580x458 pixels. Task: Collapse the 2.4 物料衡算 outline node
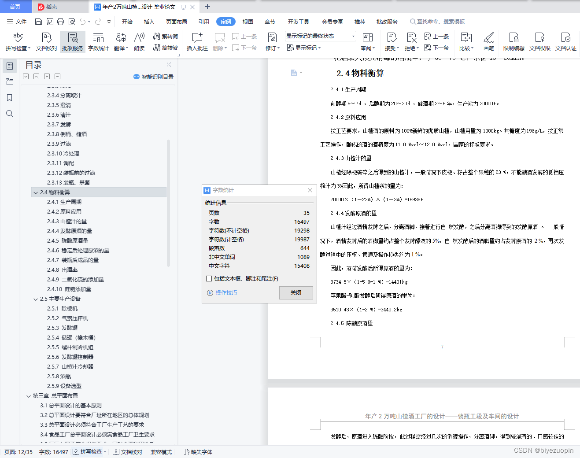click(x=36, y=192)
